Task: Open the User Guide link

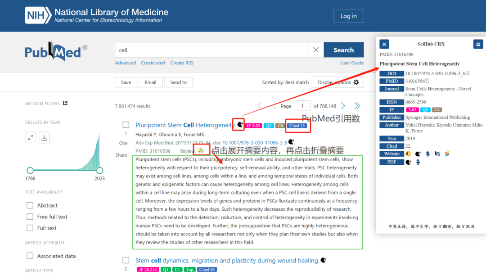Action: [352, 63]
